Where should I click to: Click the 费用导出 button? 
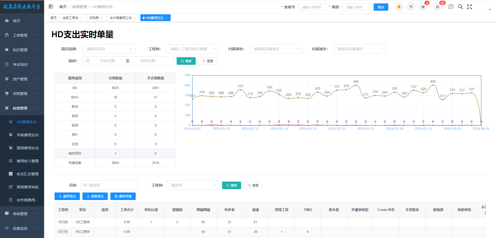[x=67, y=196]
